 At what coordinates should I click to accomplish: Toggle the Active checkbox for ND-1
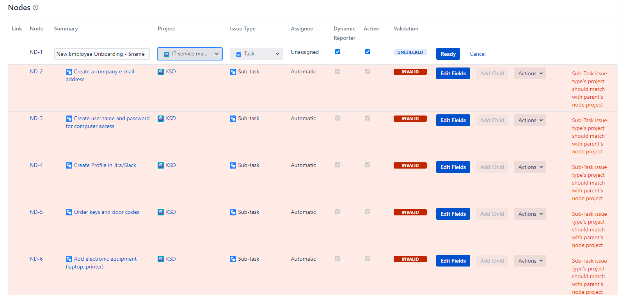[x=368, y=52]
